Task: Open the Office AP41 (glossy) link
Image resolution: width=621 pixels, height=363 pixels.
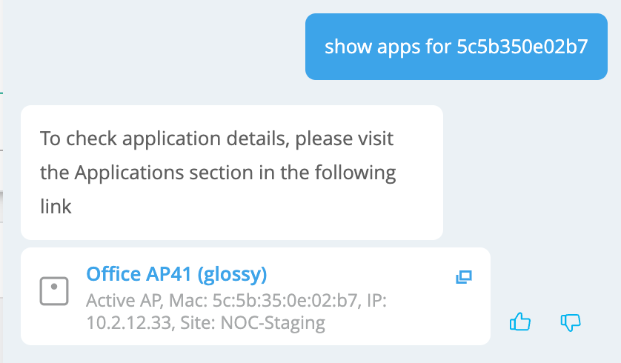Action: point(176,275)
